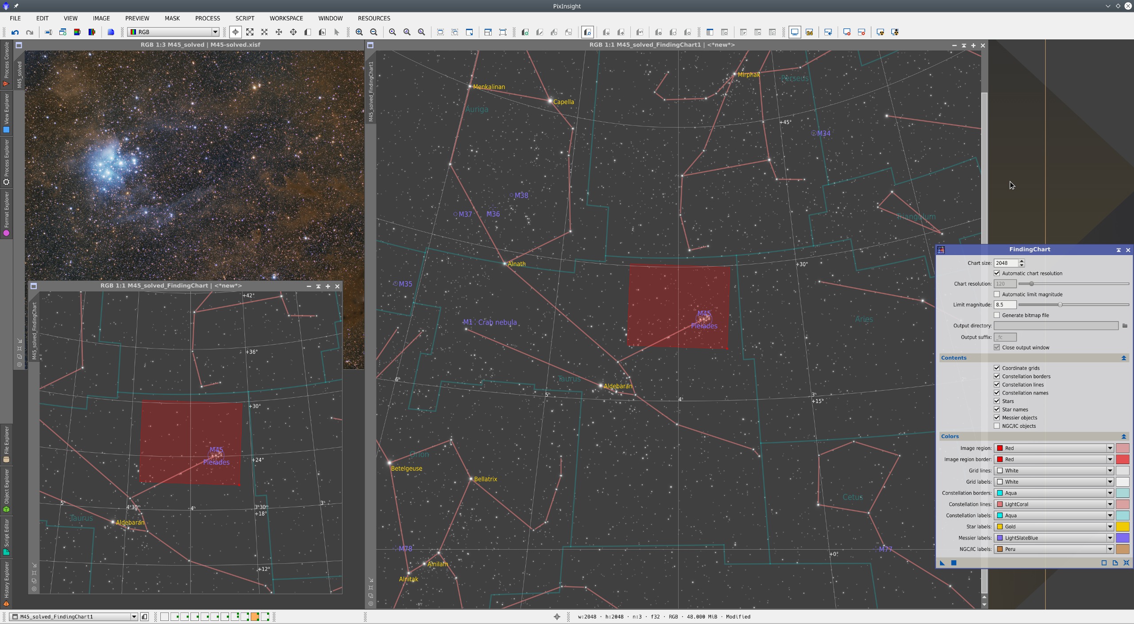Click the New Preview dashed-rectangle icon
Viewport: 1134px width, 624px height.
pos(440,32)
